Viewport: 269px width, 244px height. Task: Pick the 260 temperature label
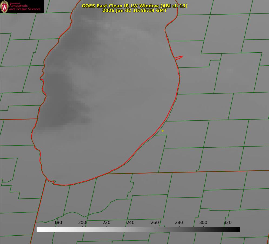pyautogui.click(x=155, y=222)
